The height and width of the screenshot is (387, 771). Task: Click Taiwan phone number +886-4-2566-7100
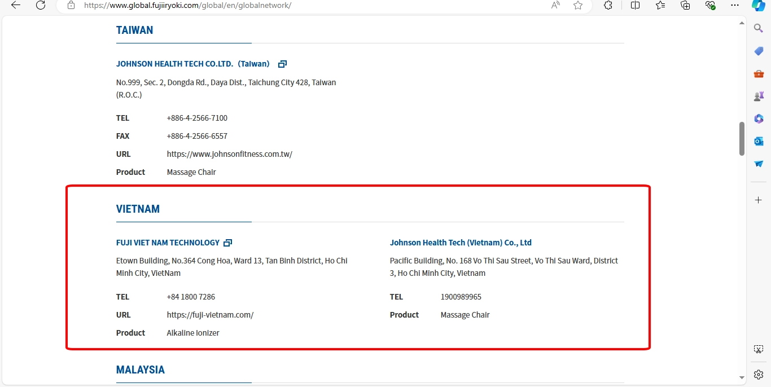pos(197,118)
